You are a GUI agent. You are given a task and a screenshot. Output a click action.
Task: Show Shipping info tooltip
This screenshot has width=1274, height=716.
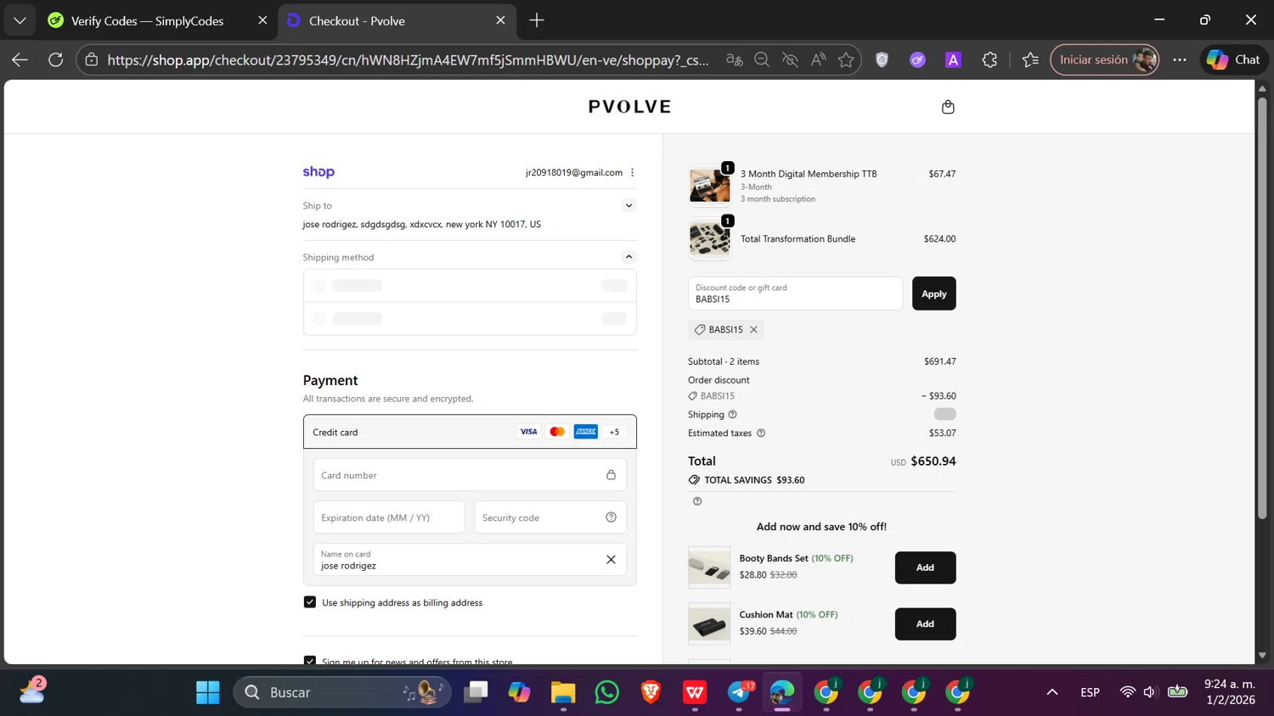pyautogui.click(x=733, y=415)
